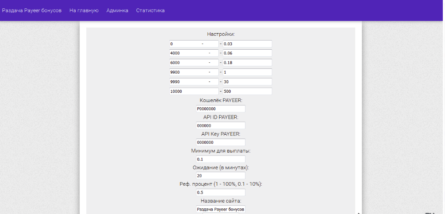The image size is (445, 214).
Task: Open the Раздача Payeer бонусов brand link
Action: point(32,10)
